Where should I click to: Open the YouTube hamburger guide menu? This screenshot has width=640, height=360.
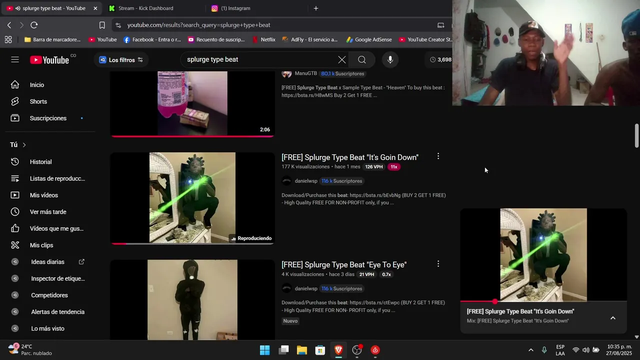coord(15,59)
